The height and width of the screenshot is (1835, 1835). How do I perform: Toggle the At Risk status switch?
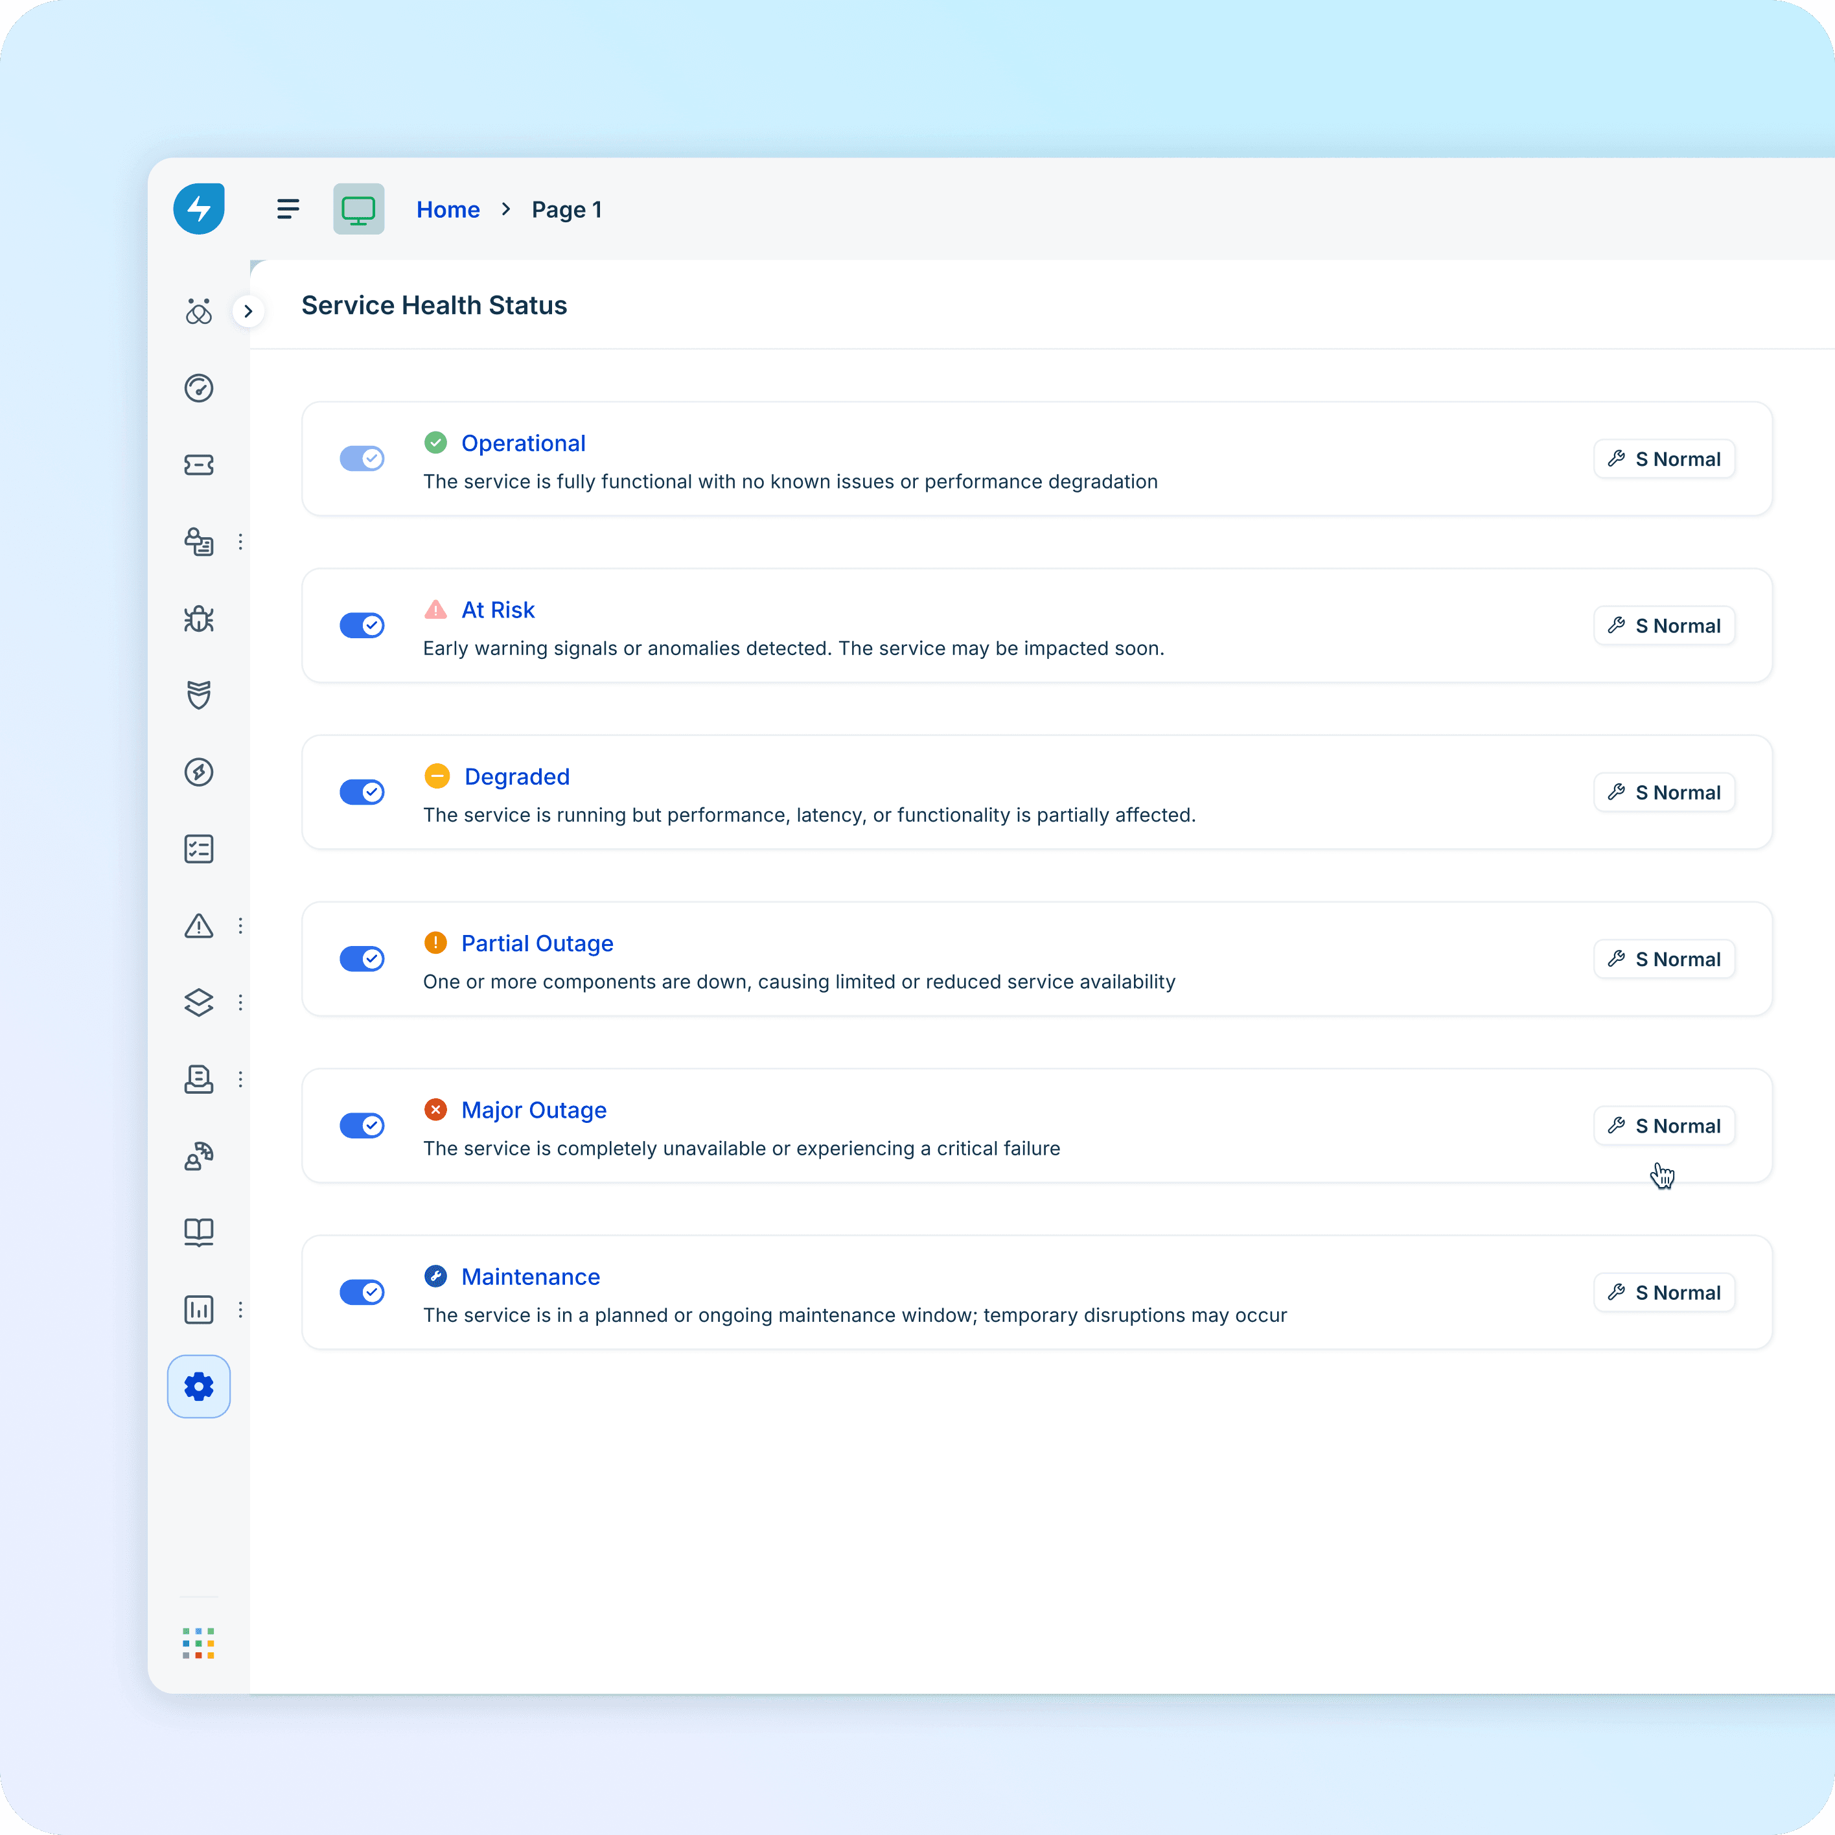click(362, 626)
